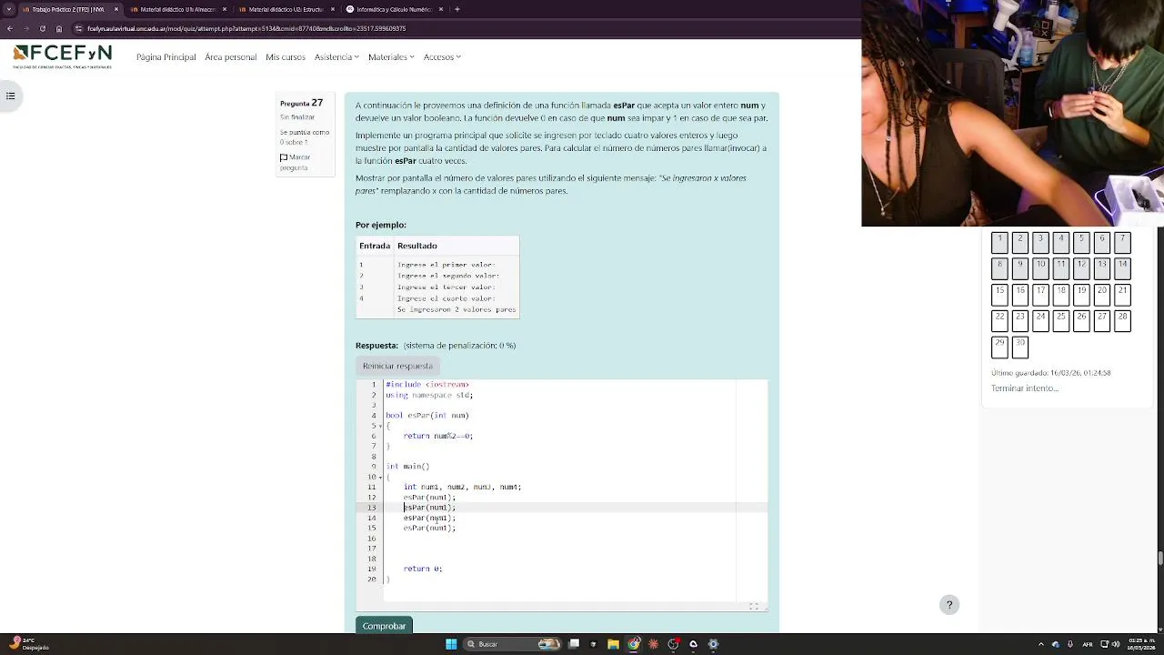
Task: Collapse code fold arrow at line 5
Action: [380, 426]
